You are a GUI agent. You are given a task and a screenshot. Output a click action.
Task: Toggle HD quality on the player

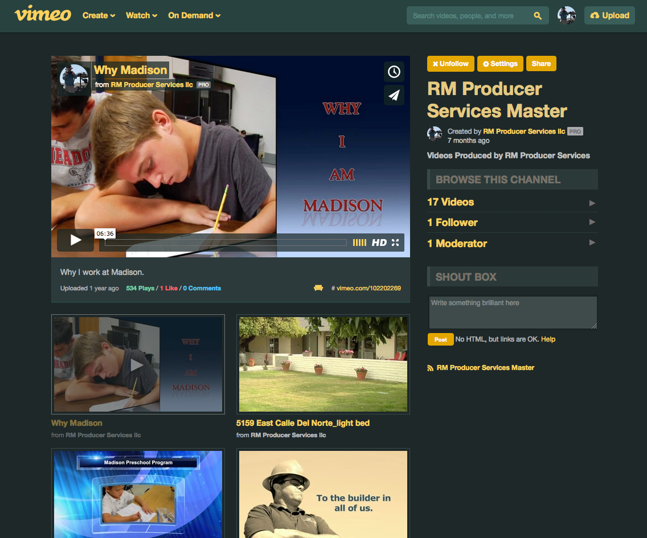(379, 243)
